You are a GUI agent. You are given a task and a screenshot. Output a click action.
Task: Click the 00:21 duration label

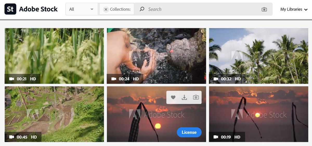[x=22, y=79]
